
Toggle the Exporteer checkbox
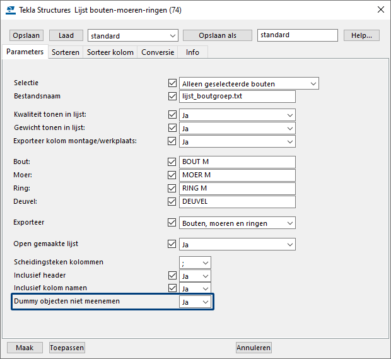[x=172, y=223]
